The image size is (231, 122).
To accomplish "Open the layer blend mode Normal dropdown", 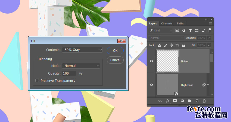I will pyautogui.click(x=166, y=38).
